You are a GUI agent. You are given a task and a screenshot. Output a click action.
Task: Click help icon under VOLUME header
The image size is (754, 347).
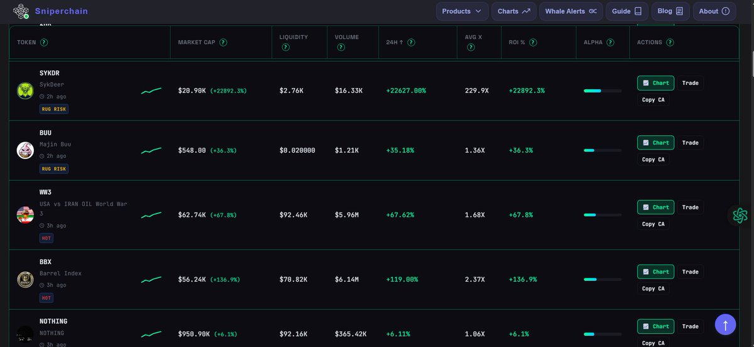coord(341,47)
